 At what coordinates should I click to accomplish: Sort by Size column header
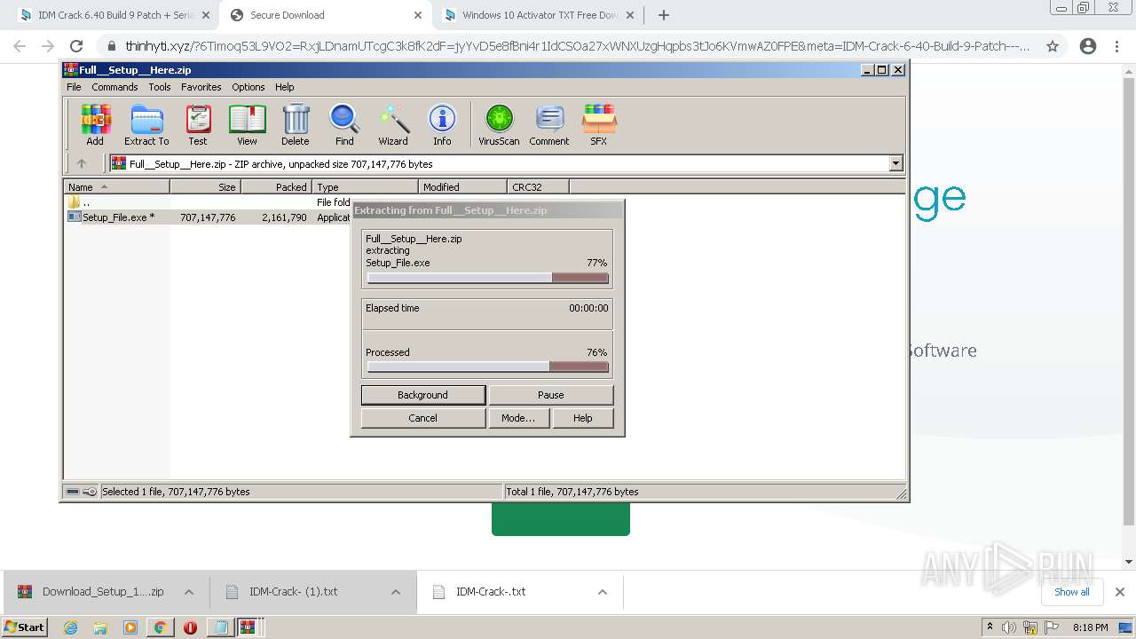click(205, 186)
